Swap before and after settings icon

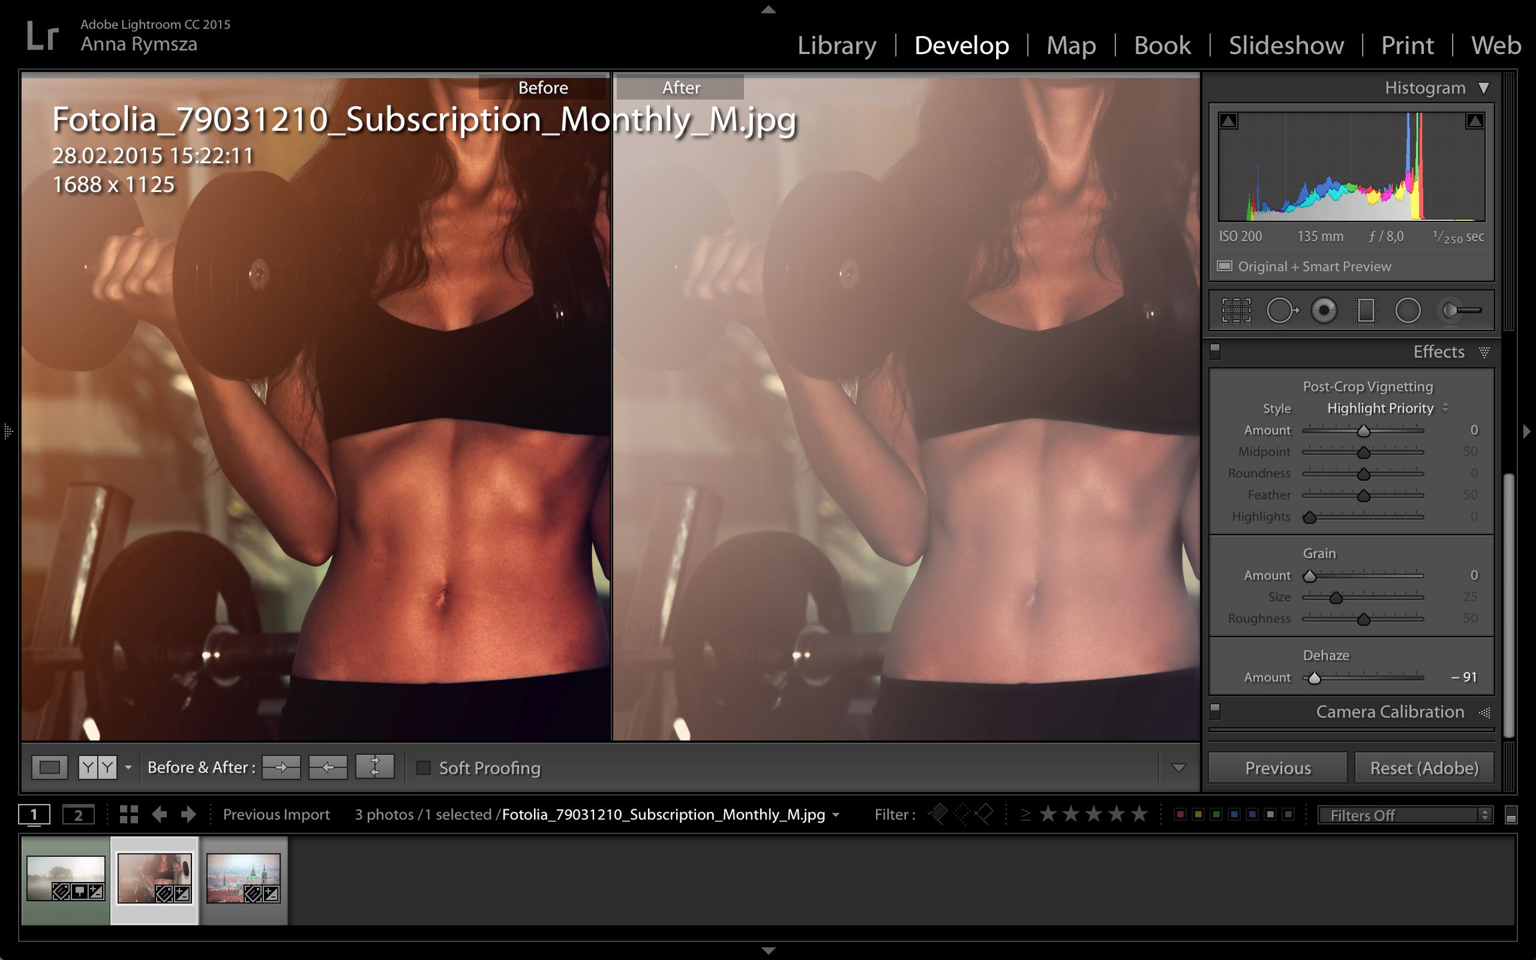click(x=375, y=767)
